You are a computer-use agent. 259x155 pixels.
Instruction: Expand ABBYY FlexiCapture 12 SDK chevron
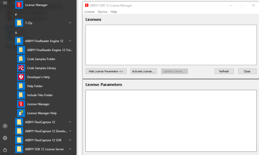tap(70, 140)
